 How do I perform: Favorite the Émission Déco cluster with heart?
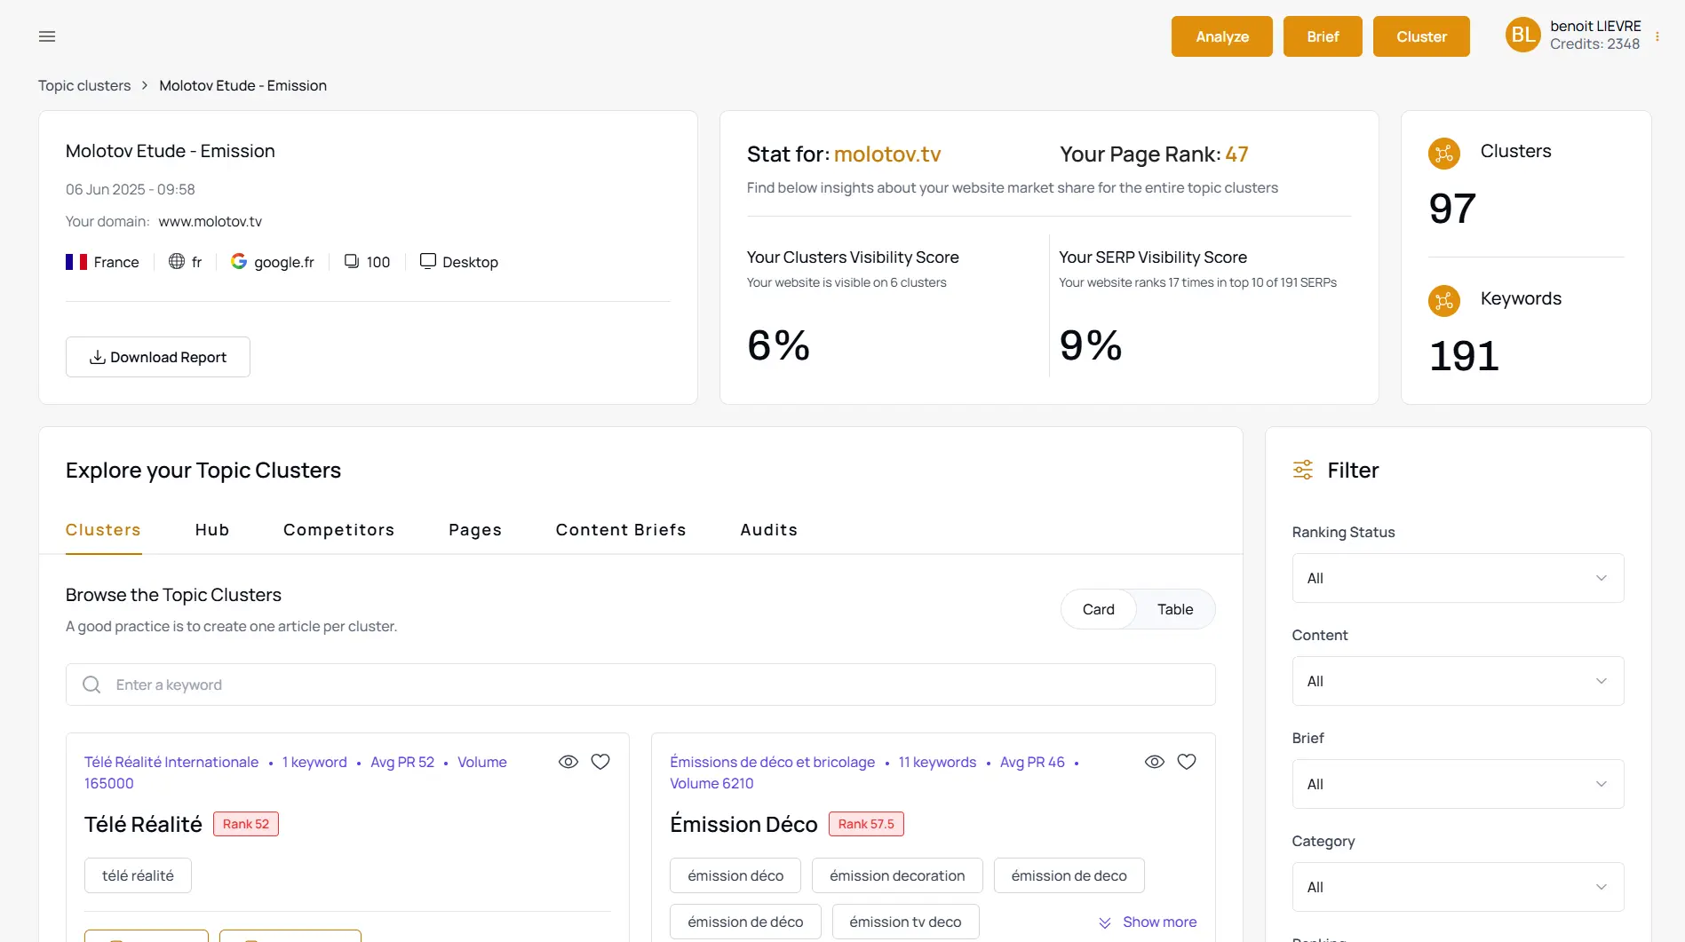coord(1186,762)
